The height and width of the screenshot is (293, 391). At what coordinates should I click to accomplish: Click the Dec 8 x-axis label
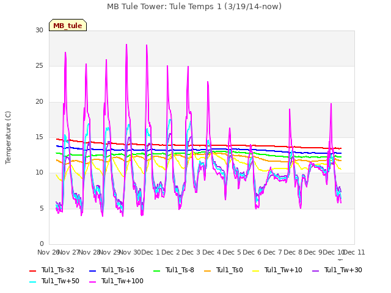[293, 252]
